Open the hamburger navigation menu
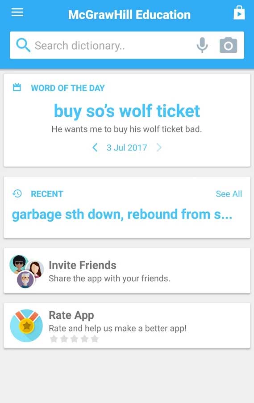The height and width of the screenshot is (403, 254). (x=17, y=12)
